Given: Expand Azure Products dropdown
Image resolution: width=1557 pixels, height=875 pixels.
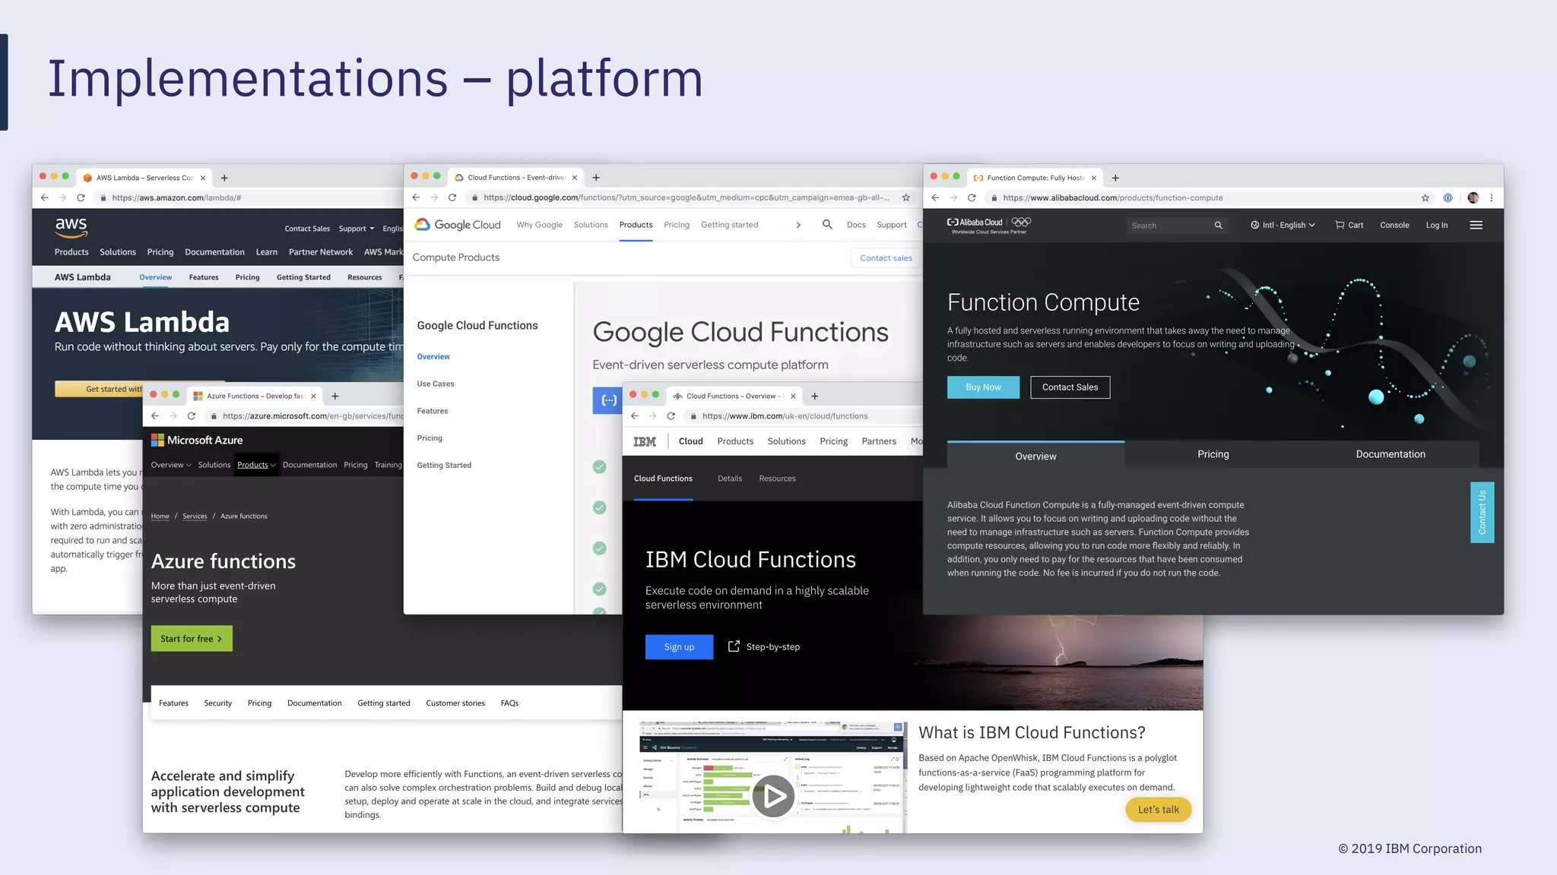Looking at the screenshot, I should coord(256,465).
